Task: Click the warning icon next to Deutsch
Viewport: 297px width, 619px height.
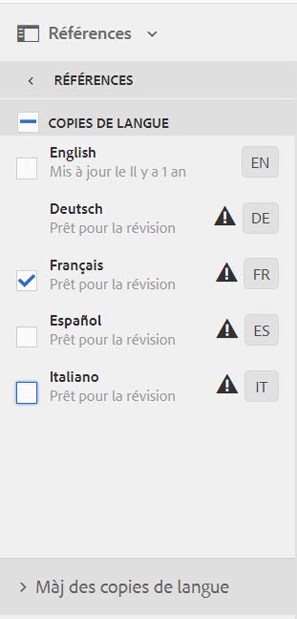Action: tap(225, 218)
